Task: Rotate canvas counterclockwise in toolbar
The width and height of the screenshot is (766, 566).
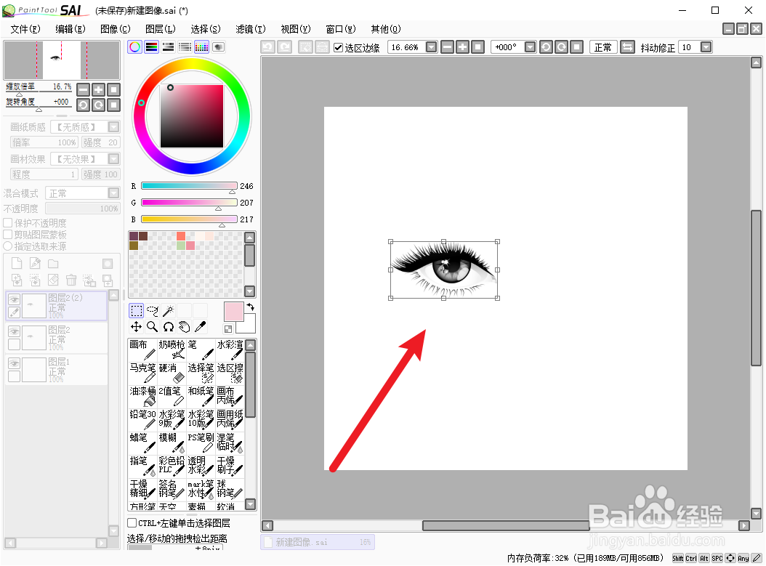Action: (546, 47)
